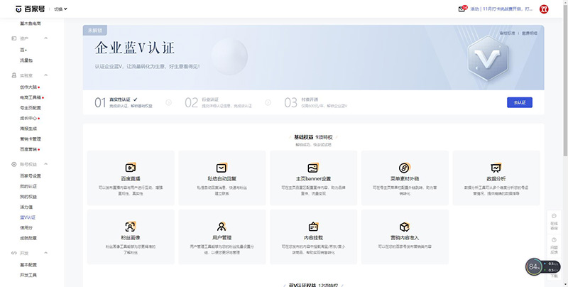Open the 切换 account switch dropdown
This screenshot has height=287, width=568.
(x=60, y=9)
